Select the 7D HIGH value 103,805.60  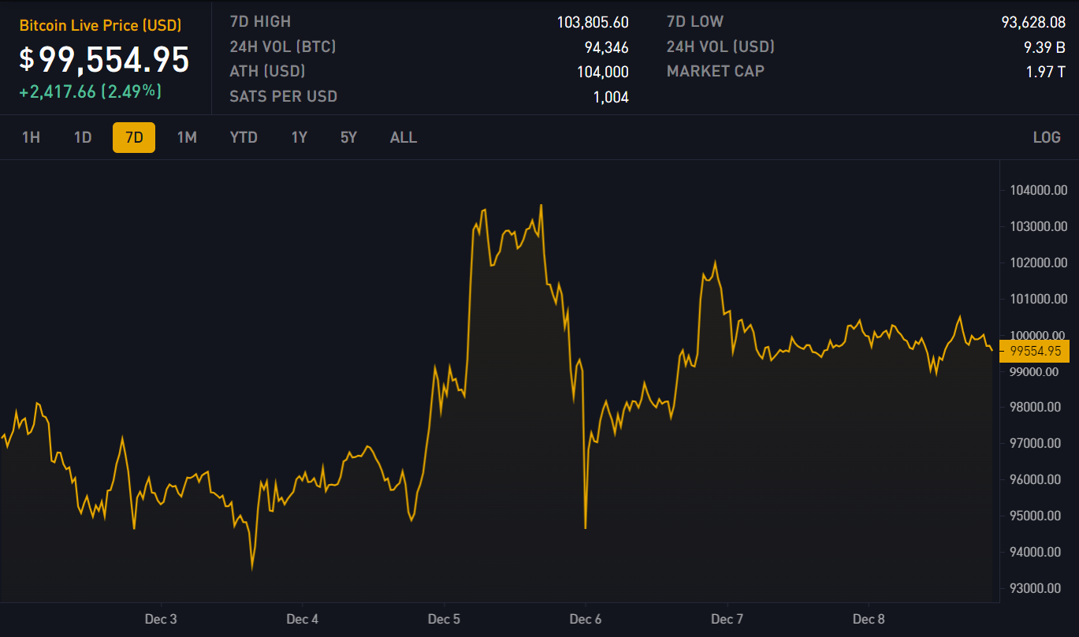coord(592,22)
